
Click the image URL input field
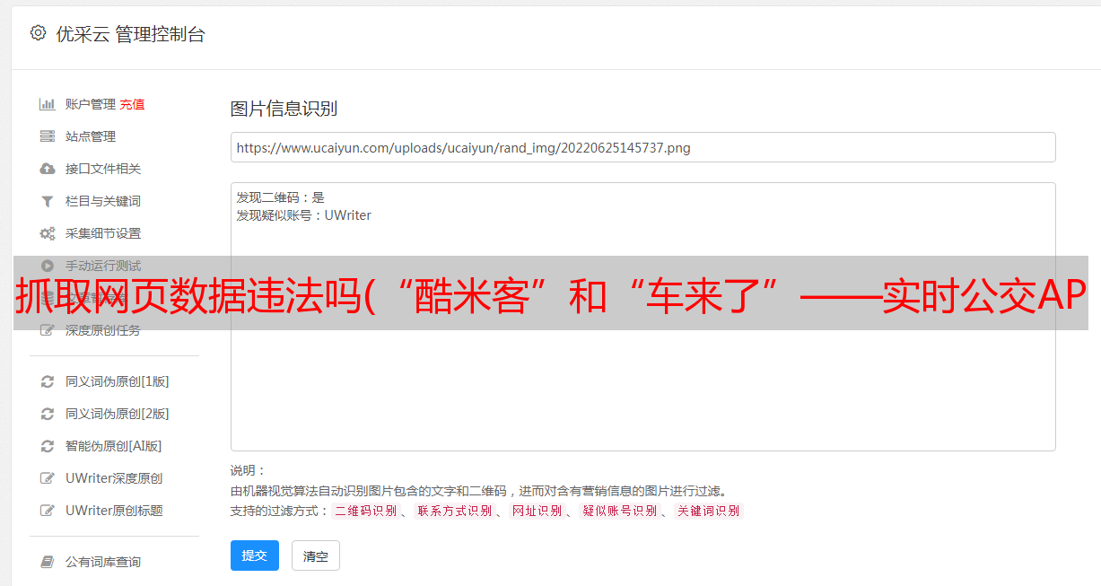[642, 147]
